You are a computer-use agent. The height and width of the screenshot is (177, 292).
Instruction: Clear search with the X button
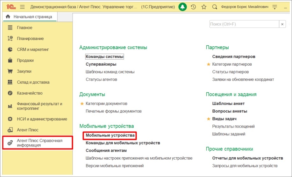point(282,24)
